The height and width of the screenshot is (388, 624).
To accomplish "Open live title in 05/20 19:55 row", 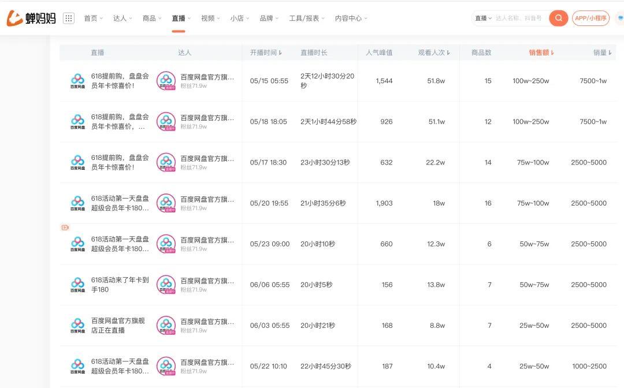I will tap(120, 203).
